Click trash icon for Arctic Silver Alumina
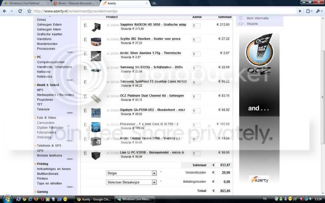Screen dimensions: 325x203 (85, 54)
